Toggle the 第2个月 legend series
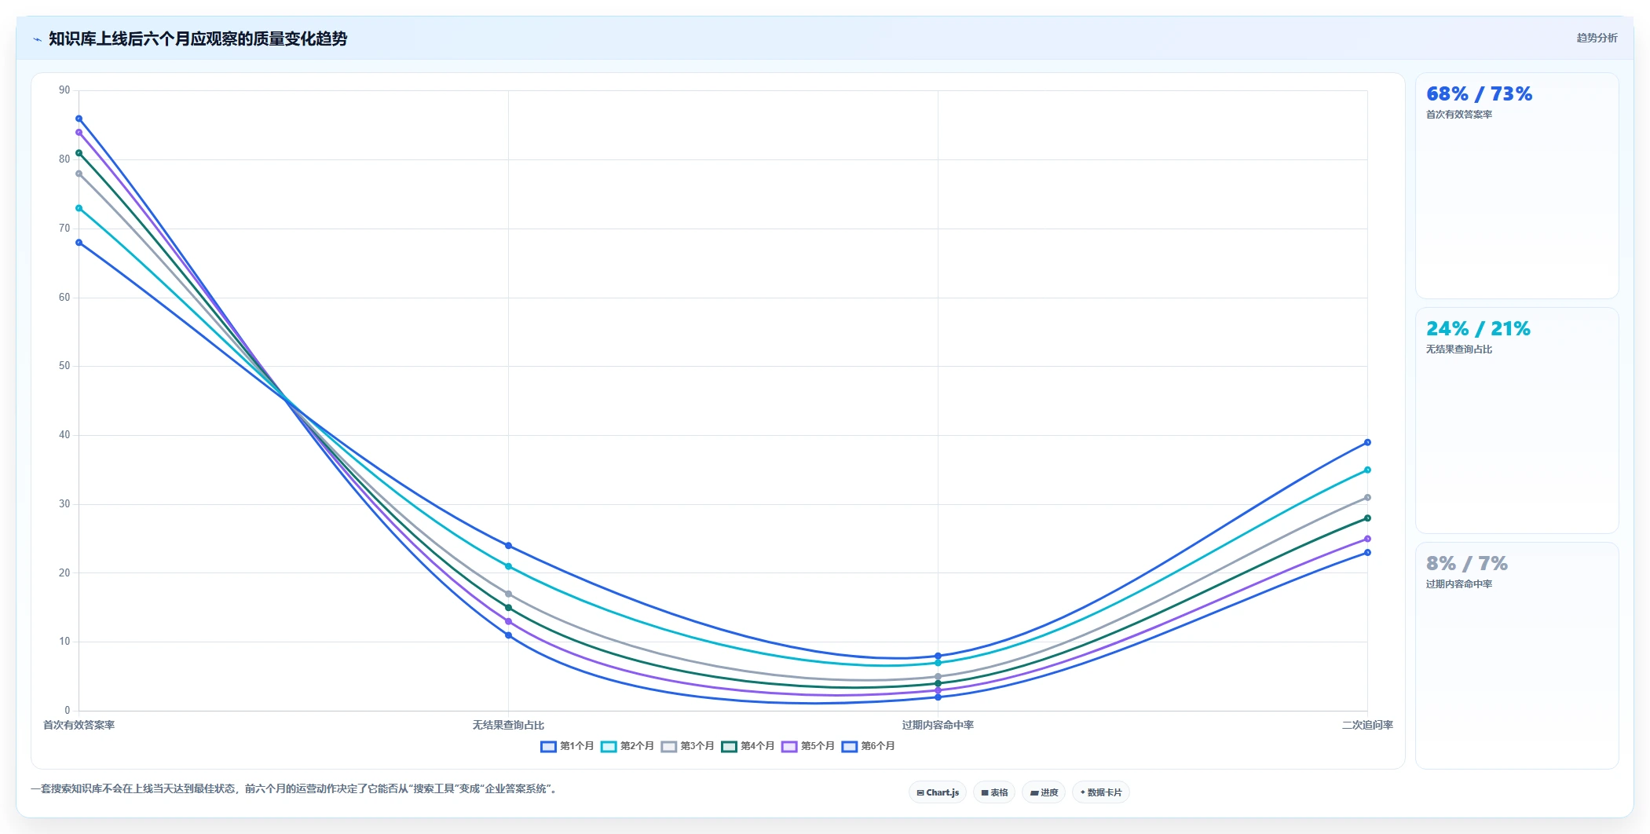 click(627, 746)
